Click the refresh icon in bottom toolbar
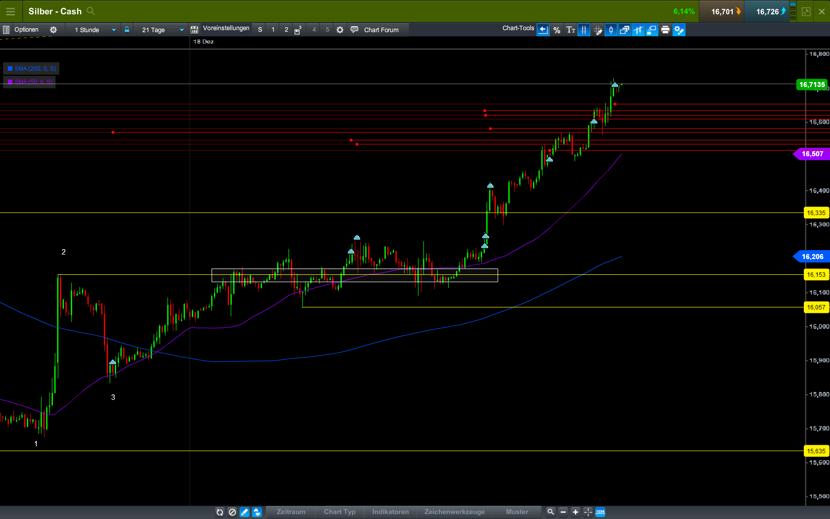Image resolution: width=830 pixels, height=519 pixels. (219, 512)
